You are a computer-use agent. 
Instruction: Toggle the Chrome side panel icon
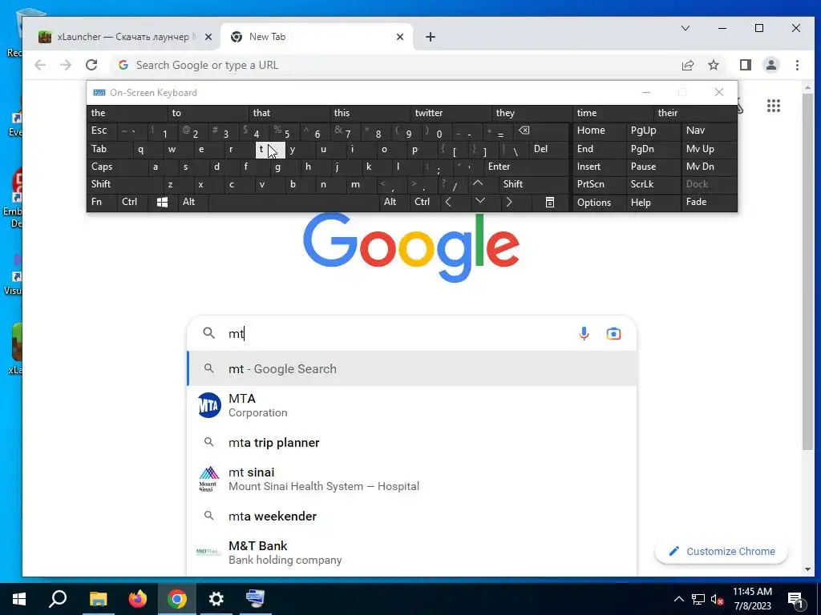pos(745,65)
